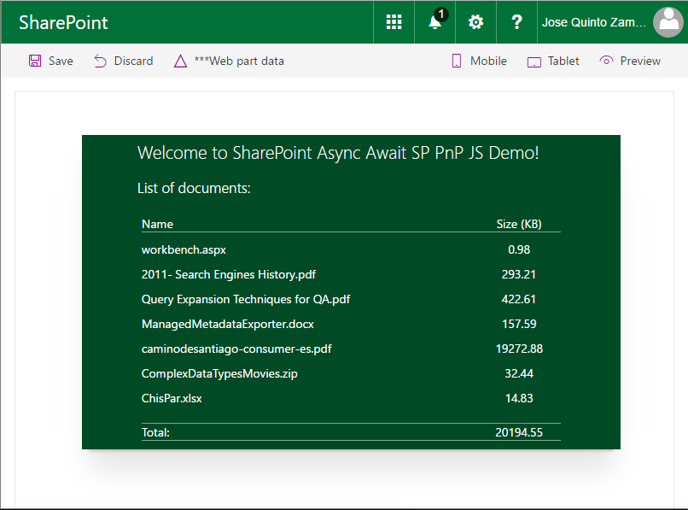This screenshot has width=688, height=510.
Task: Click the SharePoint title in header
Action: click(x=63, y=22)
